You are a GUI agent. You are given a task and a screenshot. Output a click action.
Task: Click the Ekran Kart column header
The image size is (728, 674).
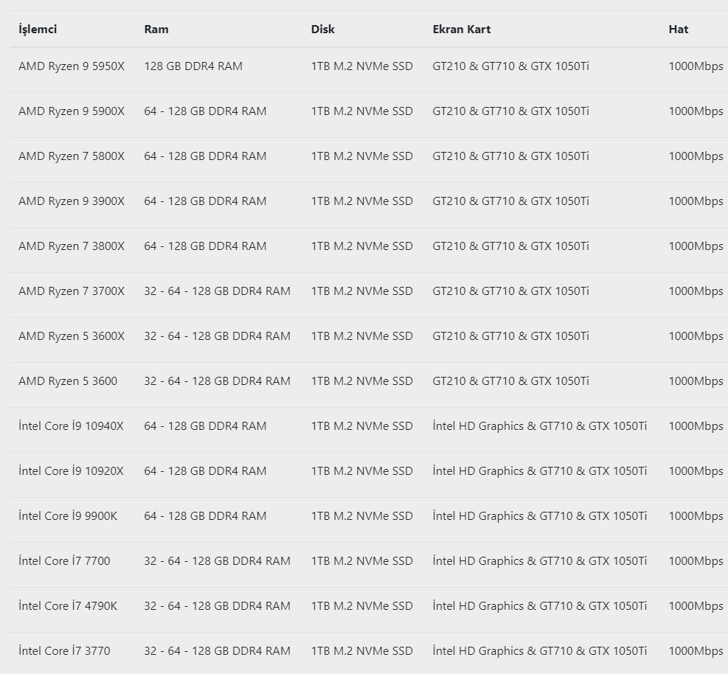[x=462, y=29]
